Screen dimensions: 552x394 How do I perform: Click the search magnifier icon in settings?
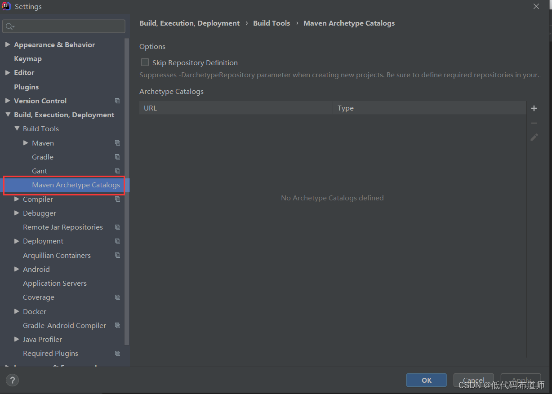pos(9,27)
